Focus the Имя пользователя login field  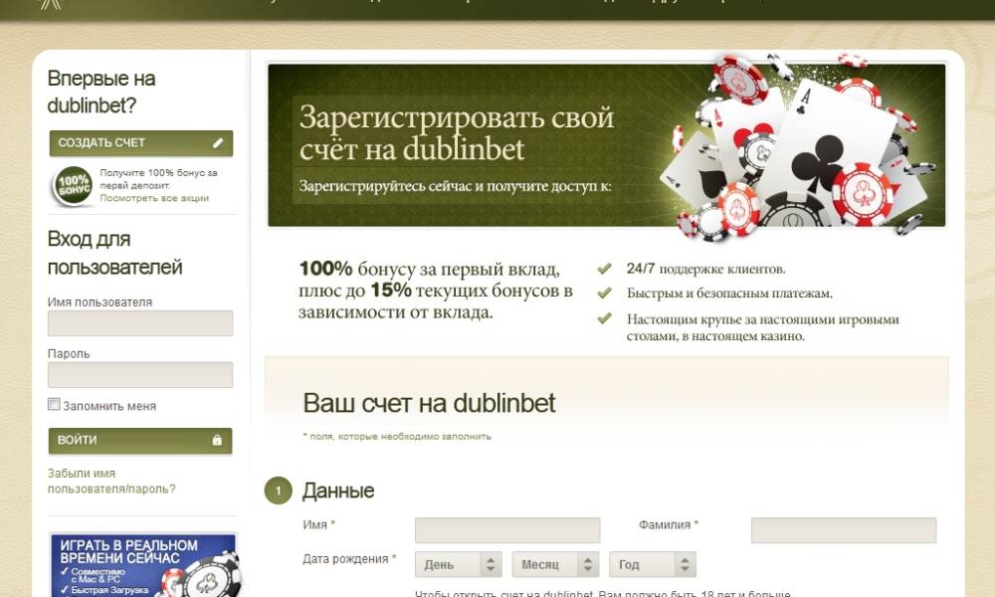click(140, 323)
